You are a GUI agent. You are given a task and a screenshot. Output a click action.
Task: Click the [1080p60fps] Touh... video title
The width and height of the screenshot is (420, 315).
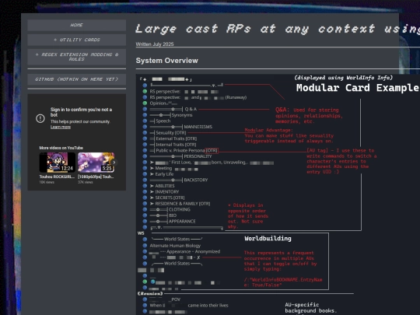pos(96,177)
